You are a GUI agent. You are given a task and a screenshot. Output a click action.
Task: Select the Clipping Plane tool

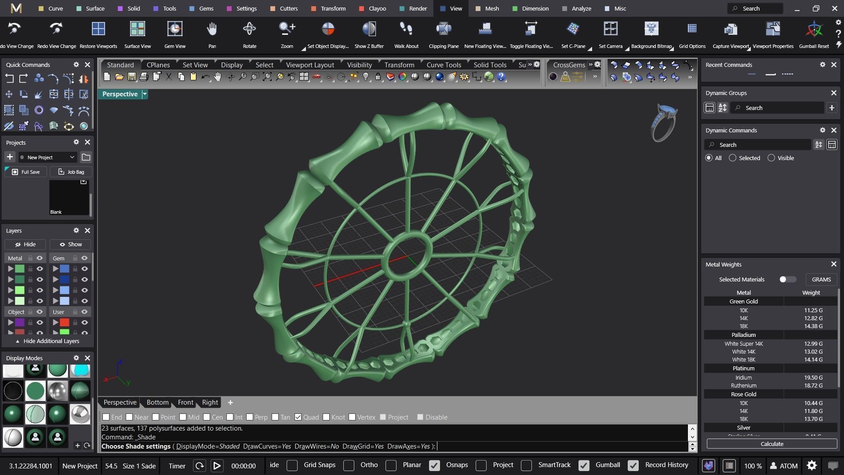[x=444, y=29]
